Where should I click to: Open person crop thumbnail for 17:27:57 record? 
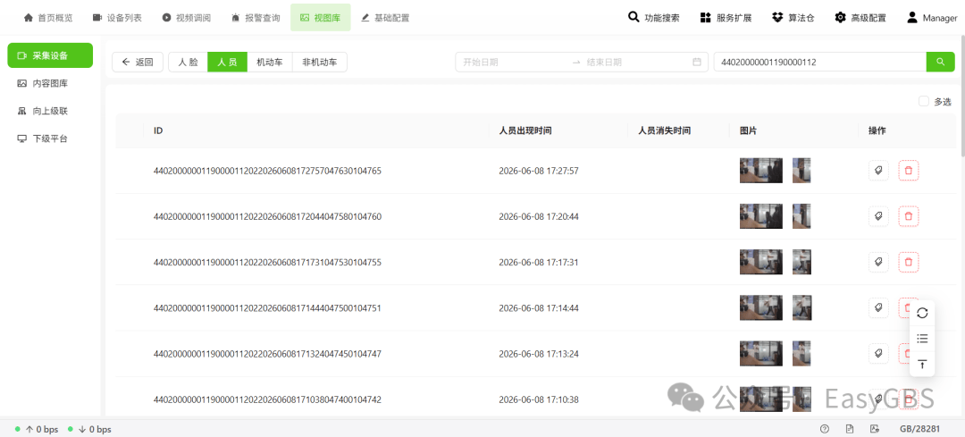click(x=801, y=171)
